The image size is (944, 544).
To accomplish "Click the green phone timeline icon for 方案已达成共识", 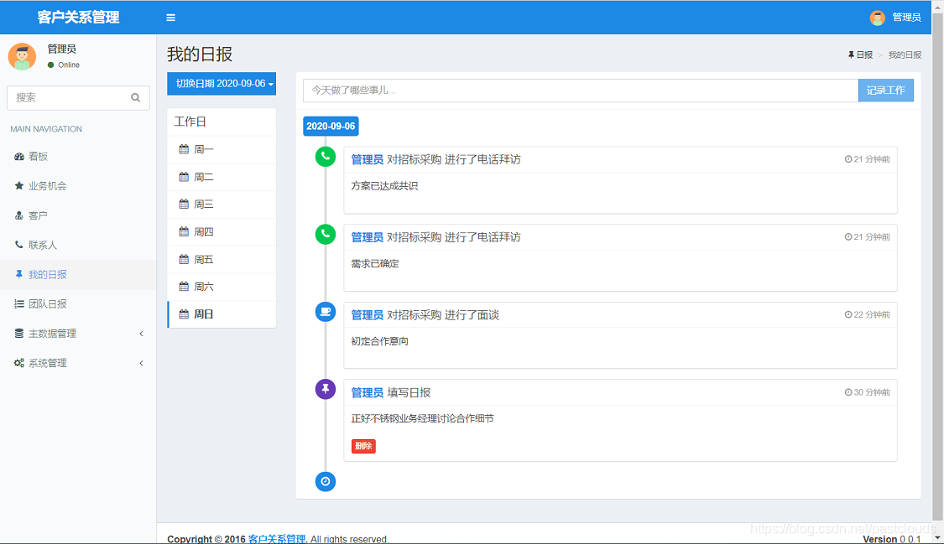I will click(326, 157).
